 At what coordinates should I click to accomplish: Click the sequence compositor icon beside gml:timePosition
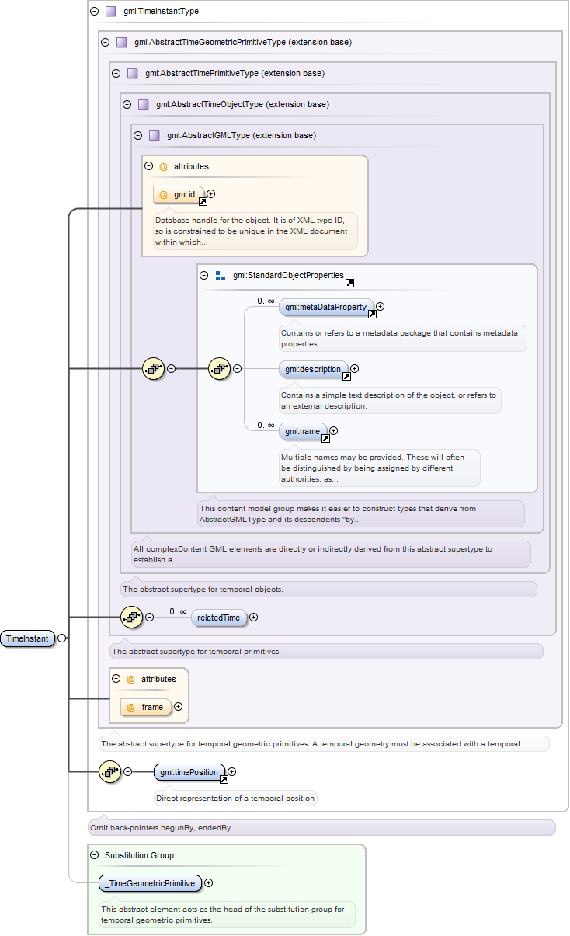coord(110,772)
